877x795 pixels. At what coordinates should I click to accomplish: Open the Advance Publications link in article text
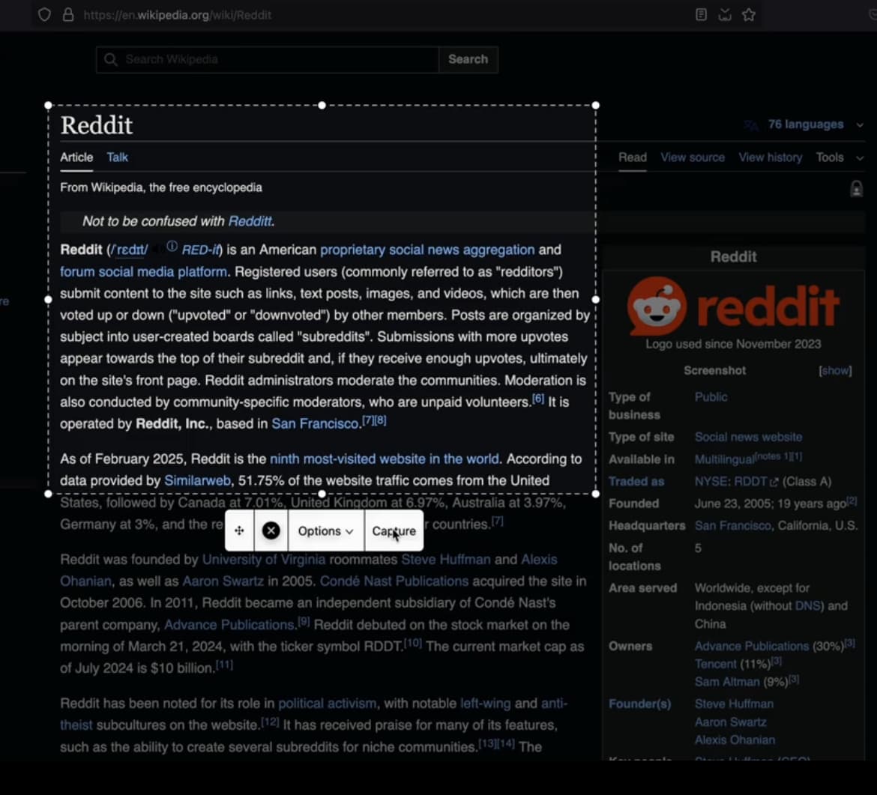(229, 625)
